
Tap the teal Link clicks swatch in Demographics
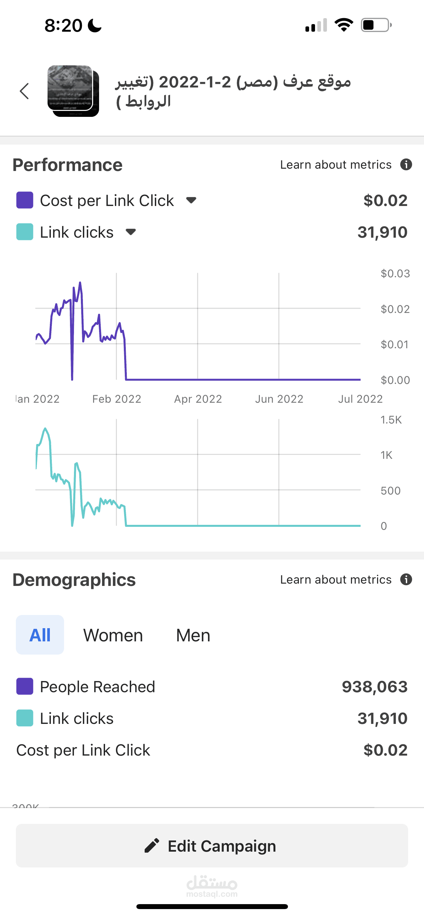25,718
